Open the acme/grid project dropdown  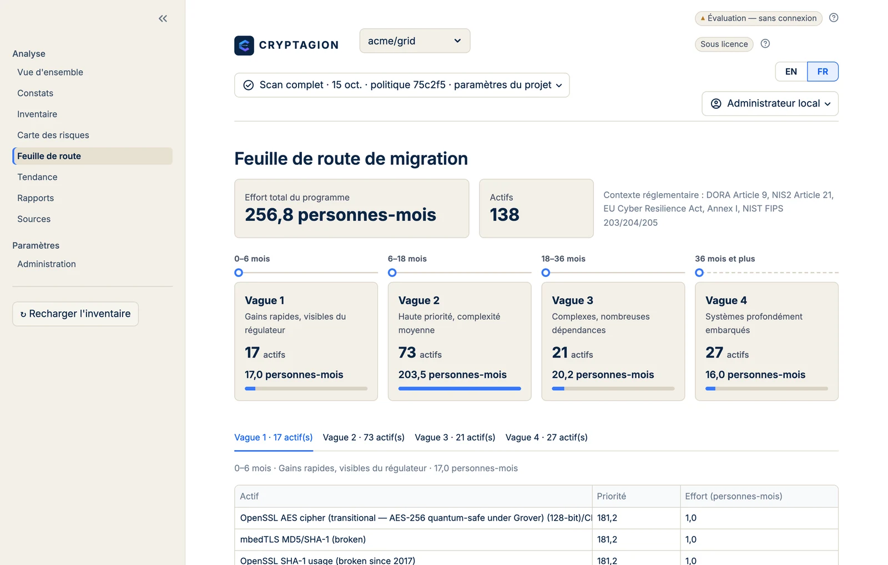coord(415,41)
